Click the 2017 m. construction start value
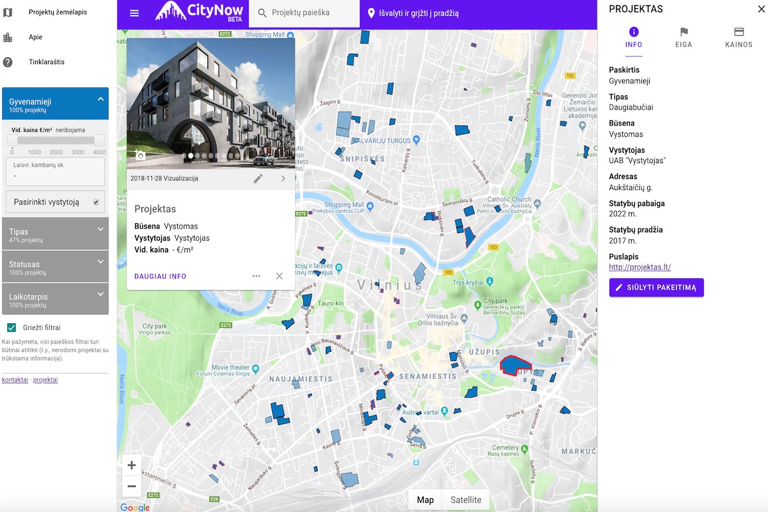The image size is (768, 512). (x=623, y=241)
